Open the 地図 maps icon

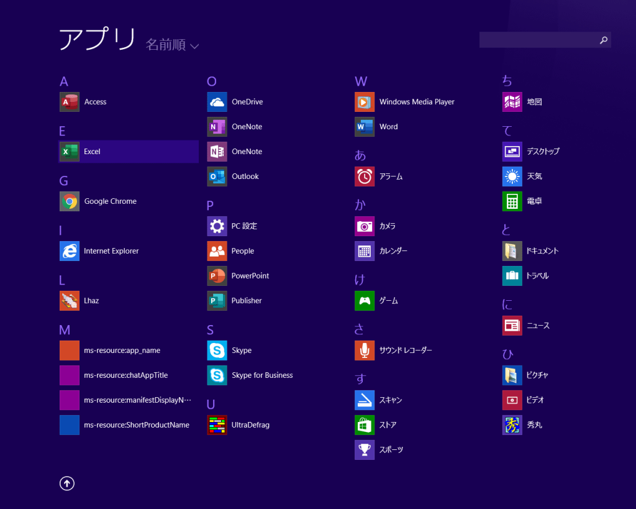pyautogui.click(x=512, y=102)
